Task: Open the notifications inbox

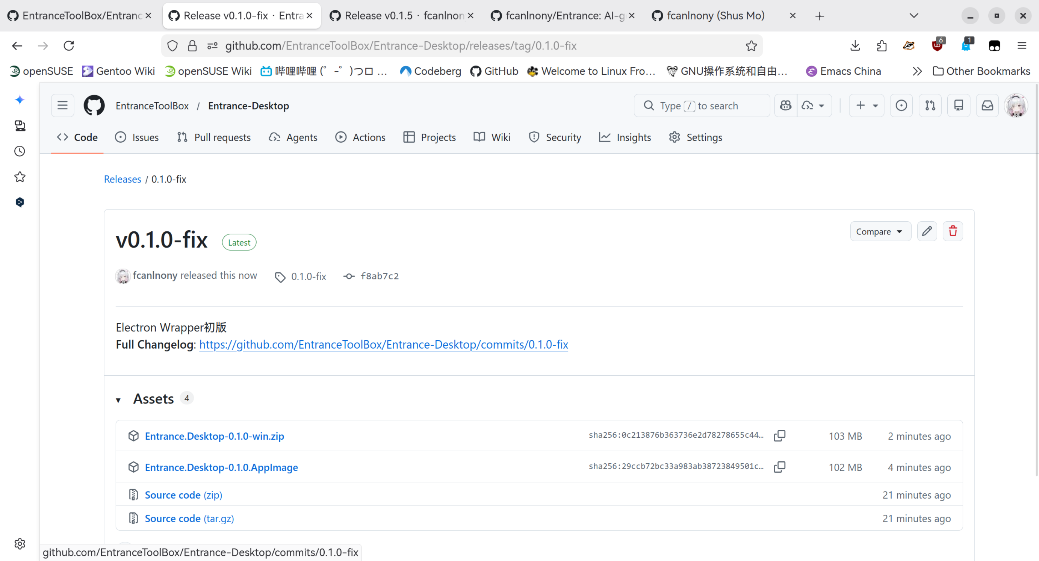Action: coord(987,105)
